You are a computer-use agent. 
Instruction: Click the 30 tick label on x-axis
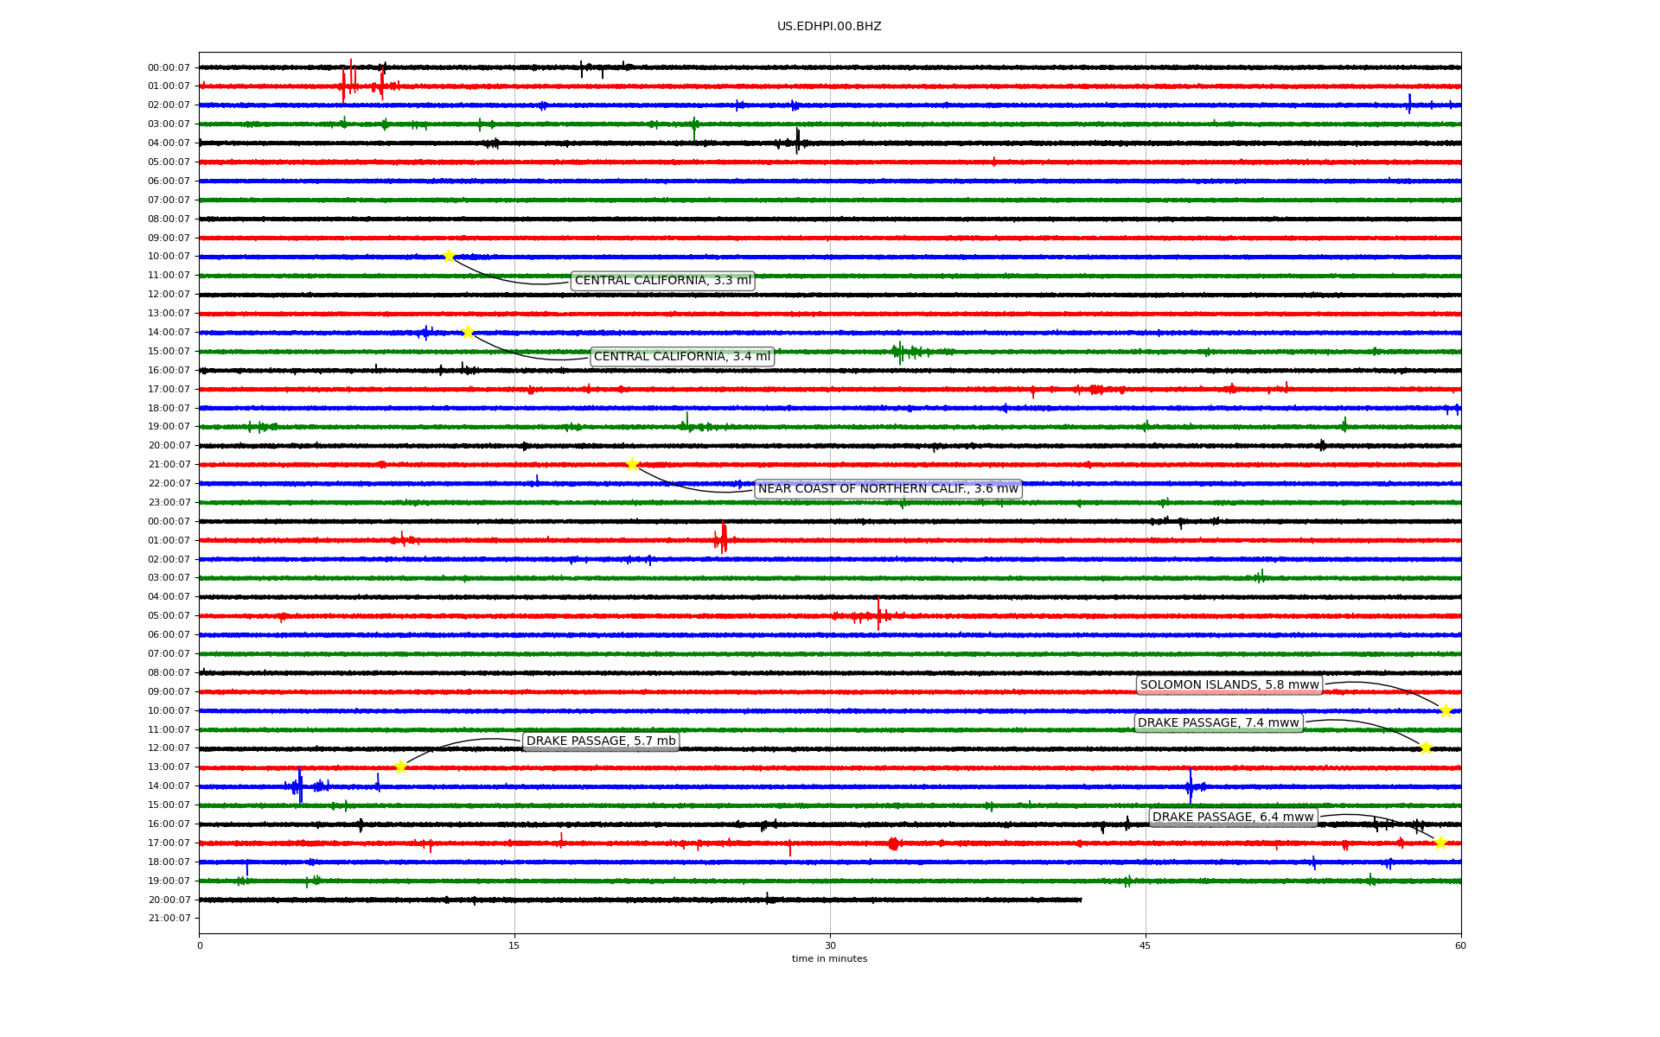830,945
